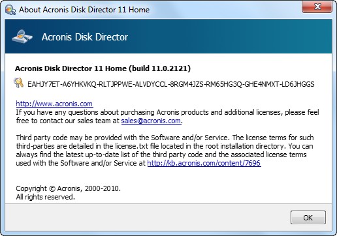
Task: Click the Acronis Disk Director banner title
Action: click(x=85, y=37)
